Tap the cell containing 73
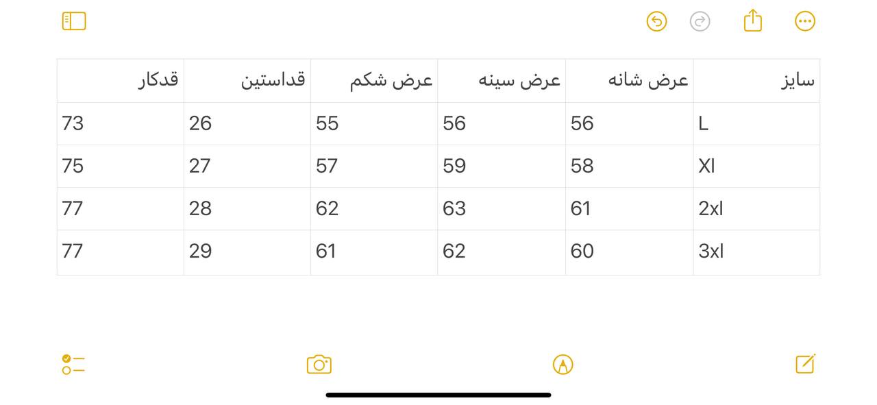Screen dimensions: 877x405 point(121,124)
